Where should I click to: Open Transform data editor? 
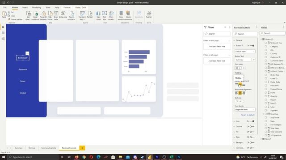82,16
